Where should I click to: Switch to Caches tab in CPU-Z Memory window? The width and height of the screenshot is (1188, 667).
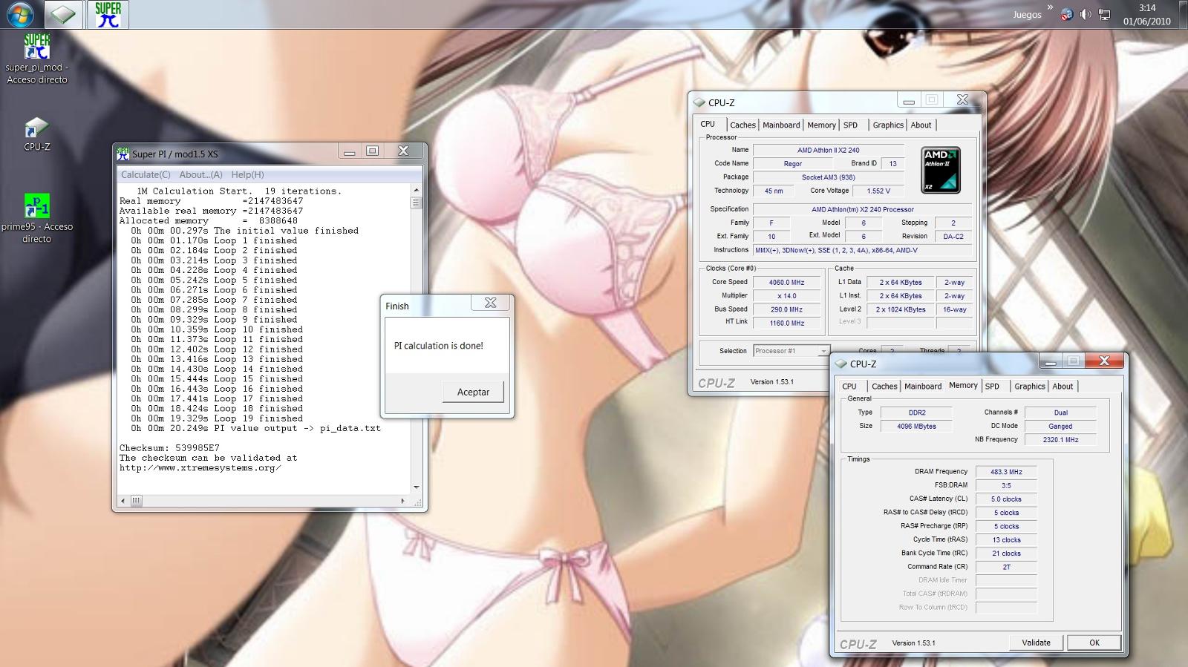pyautogui.click(x=884, y=387)
